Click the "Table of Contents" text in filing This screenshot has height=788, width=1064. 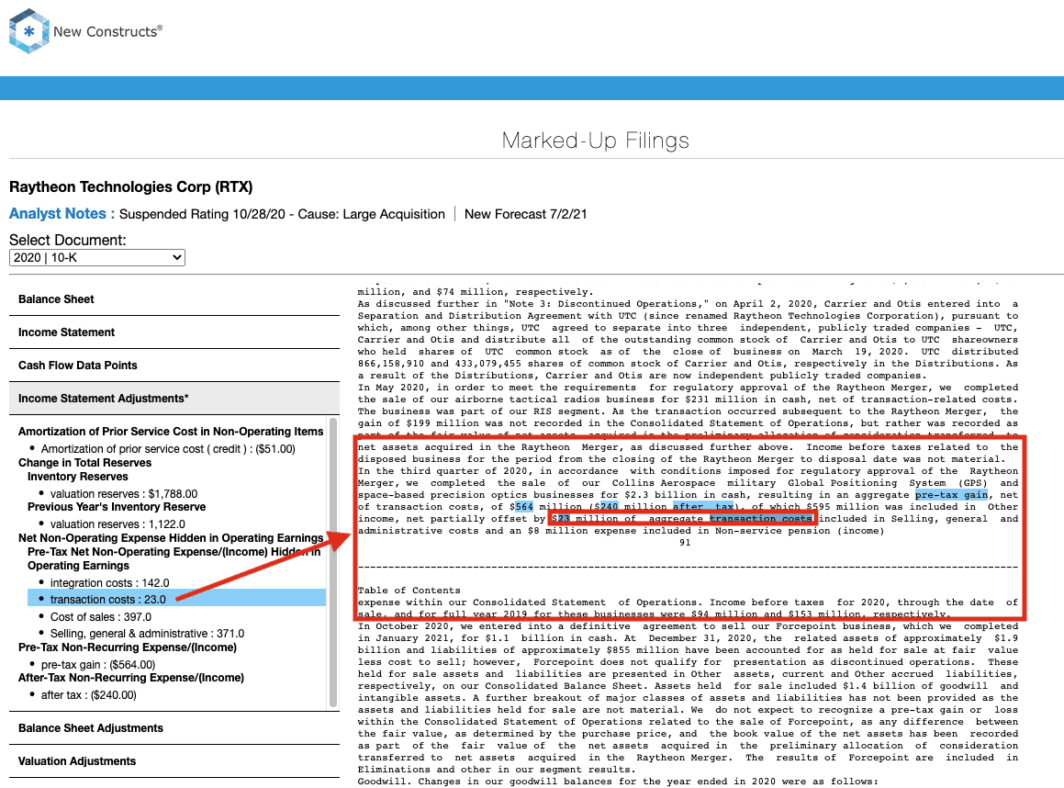pos(409,591)
